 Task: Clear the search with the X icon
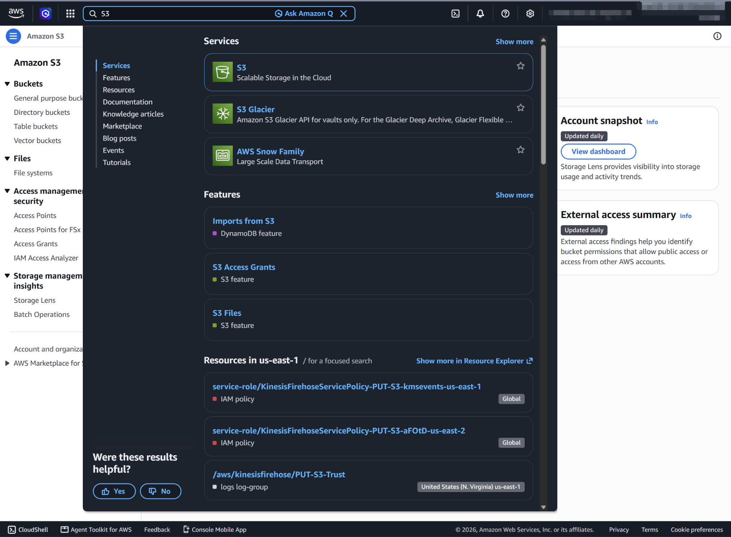pos(343,14)
